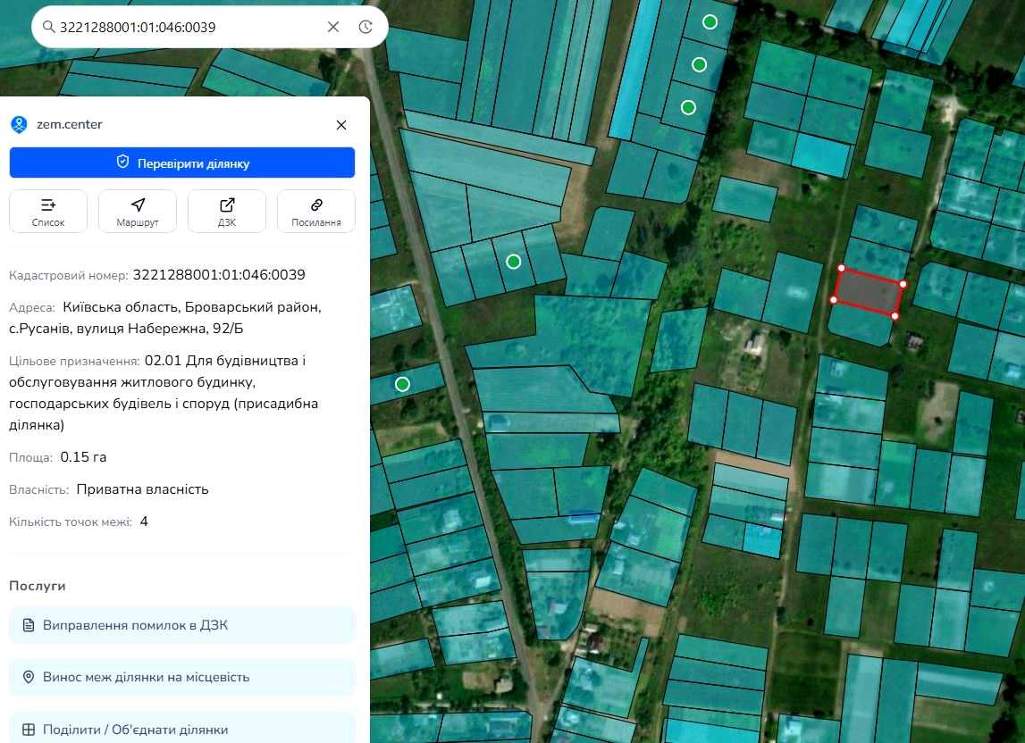Click green circle marker near map center
Screen dimensions: 1025x743
coord(514,262)
